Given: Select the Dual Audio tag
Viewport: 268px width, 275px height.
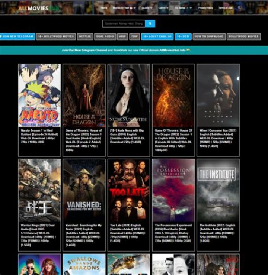Looking at the screenshot, I should point(105,36).
